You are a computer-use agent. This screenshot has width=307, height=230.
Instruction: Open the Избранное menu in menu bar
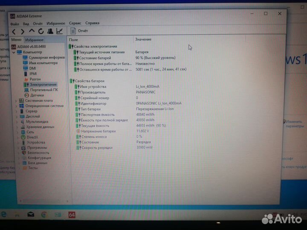[56, 23]
